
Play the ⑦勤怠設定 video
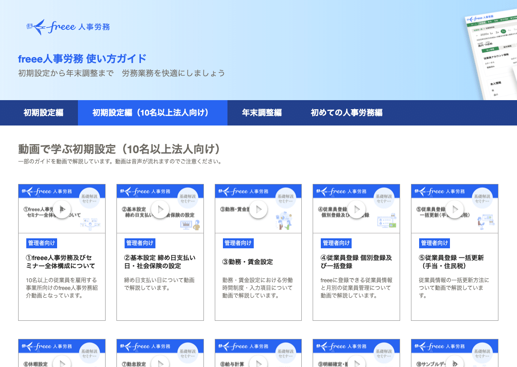[160, 364]
